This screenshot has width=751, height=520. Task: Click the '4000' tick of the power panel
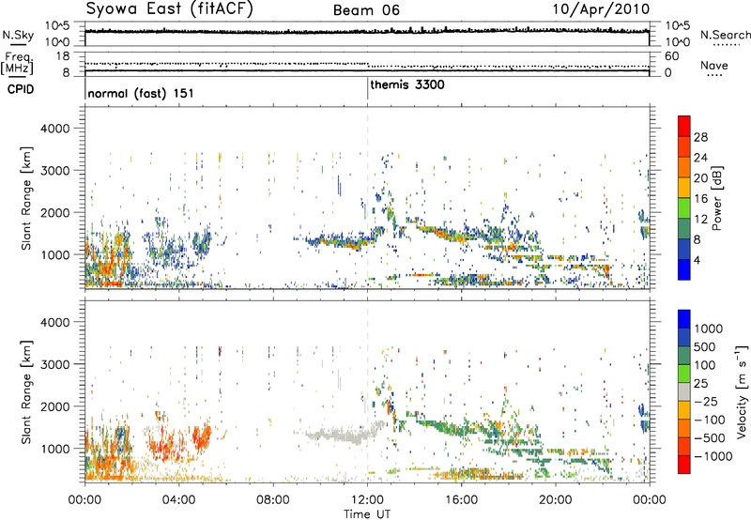tap(55, 129)
